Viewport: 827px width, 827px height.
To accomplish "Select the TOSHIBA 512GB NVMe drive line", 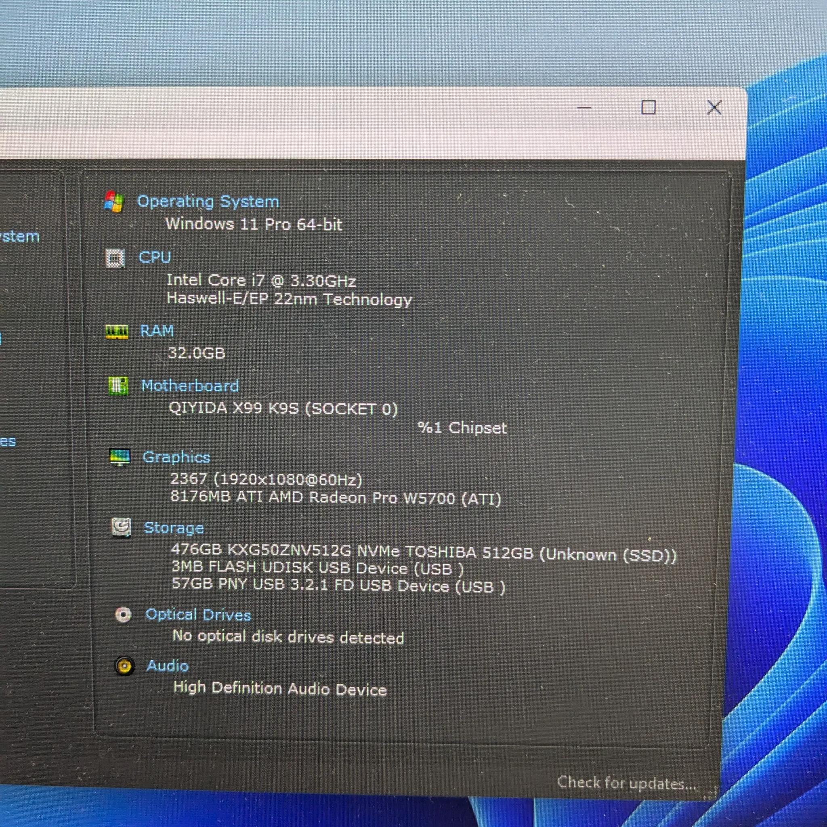I will tap(424, 553).
